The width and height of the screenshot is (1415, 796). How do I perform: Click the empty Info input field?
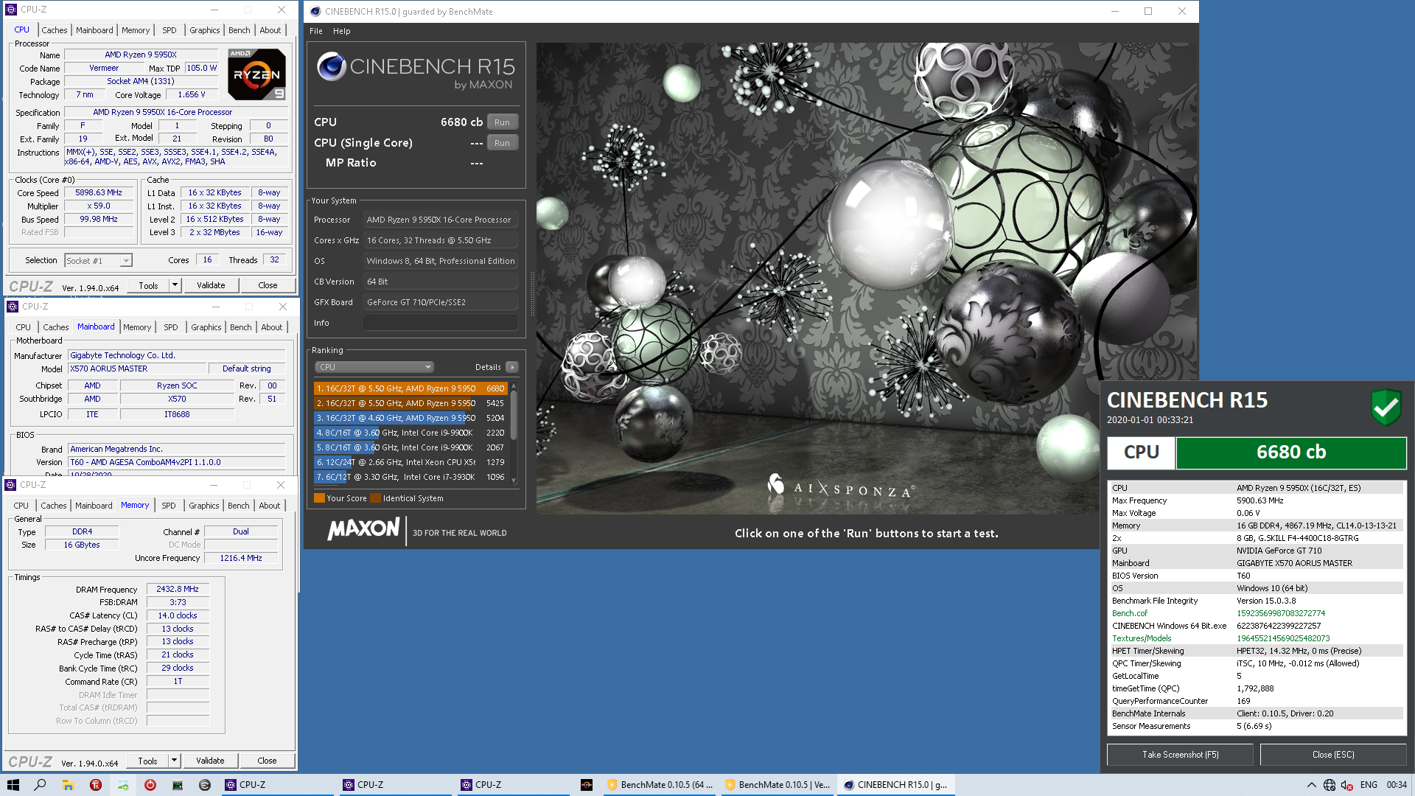click(x=440, y=323)
